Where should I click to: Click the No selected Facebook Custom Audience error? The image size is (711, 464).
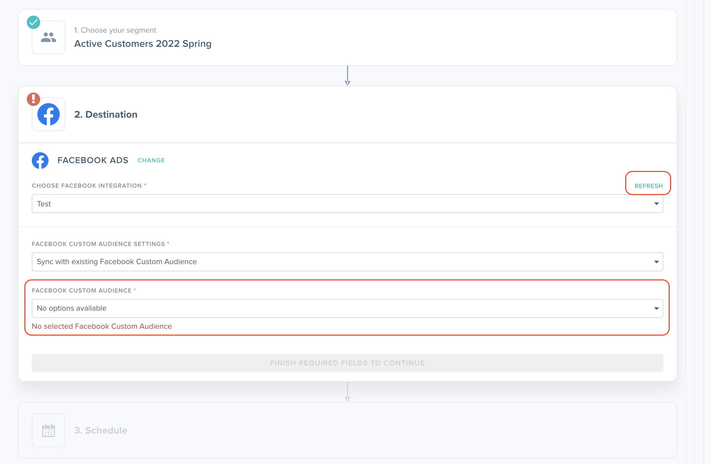102,326
